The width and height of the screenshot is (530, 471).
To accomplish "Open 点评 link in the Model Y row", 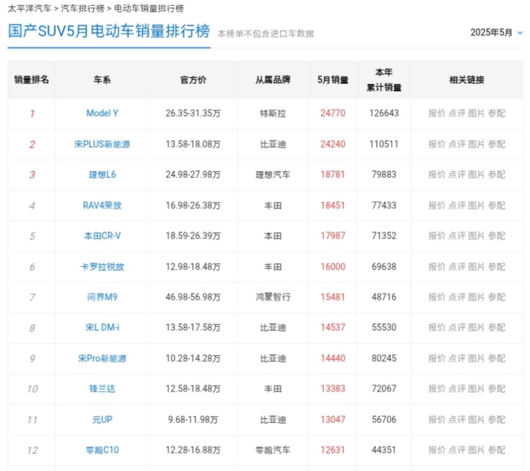I will point(457,113).
